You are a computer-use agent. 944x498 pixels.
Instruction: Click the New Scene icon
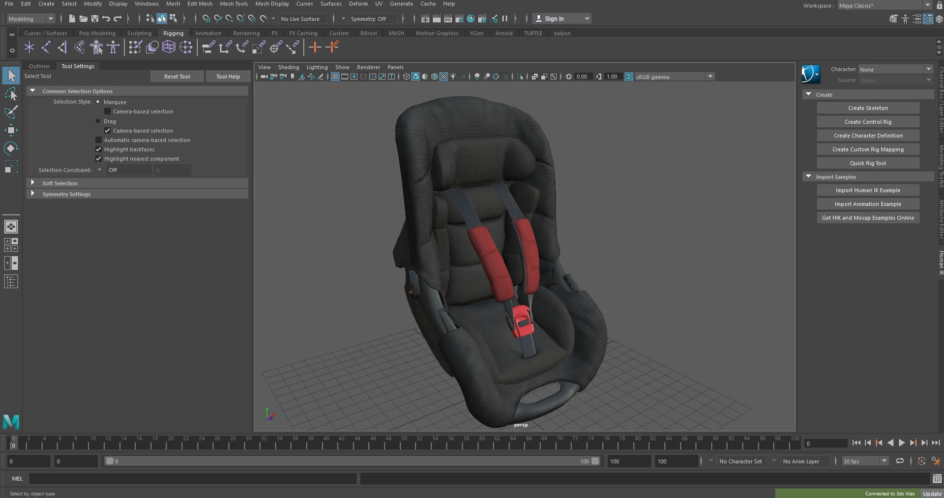72,19
